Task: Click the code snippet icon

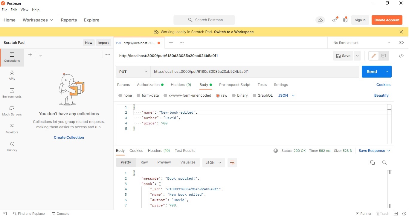Action: tap(401, 56)
